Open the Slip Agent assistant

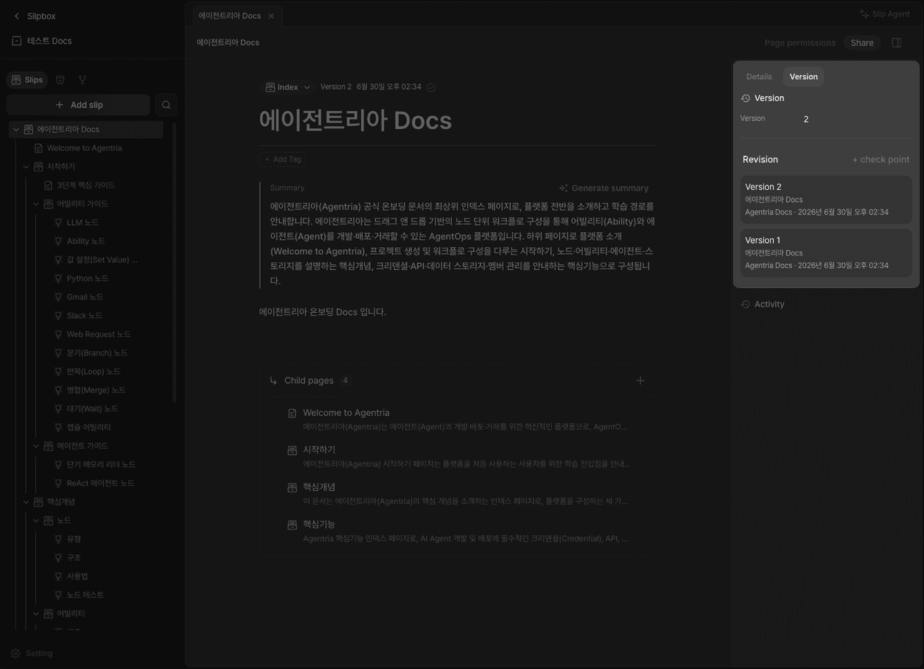coord(884,14)
